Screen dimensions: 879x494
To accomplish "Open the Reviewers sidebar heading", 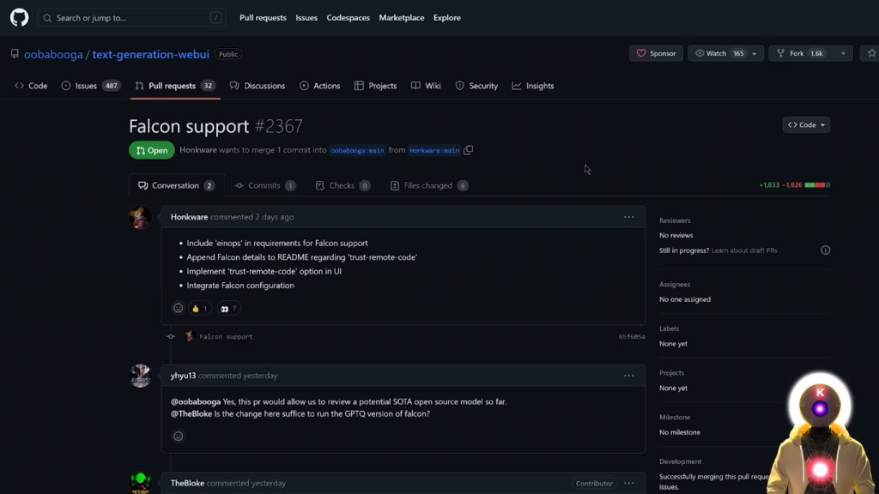I will [675, 220].
